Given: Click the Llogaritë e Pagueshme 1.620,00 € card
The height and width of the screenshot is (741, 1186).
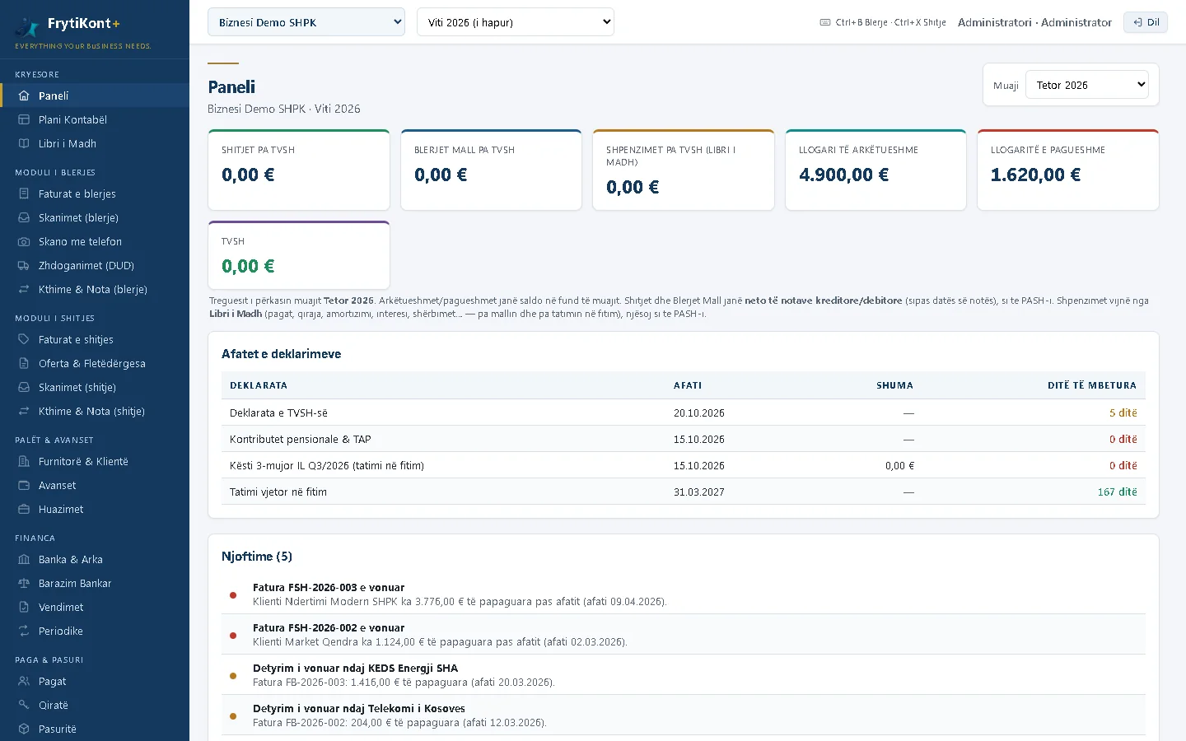Looking at the screenshot, I should click(1068, 170).
